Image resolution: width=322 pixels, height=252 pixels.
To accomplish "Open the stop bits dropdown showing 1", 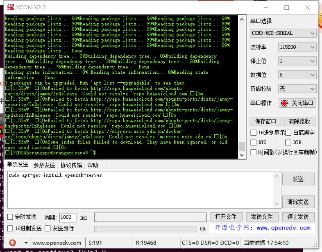I will pos(297,61).
